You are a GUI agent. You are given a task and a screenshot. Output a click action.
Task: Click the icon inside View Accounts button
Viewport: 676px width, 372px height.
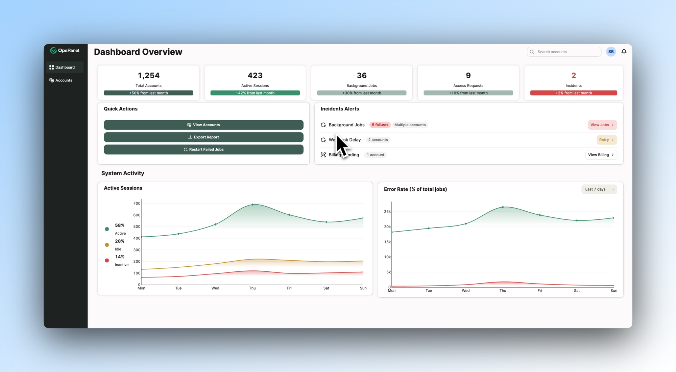pyautogui.click(x=189, y=125)
